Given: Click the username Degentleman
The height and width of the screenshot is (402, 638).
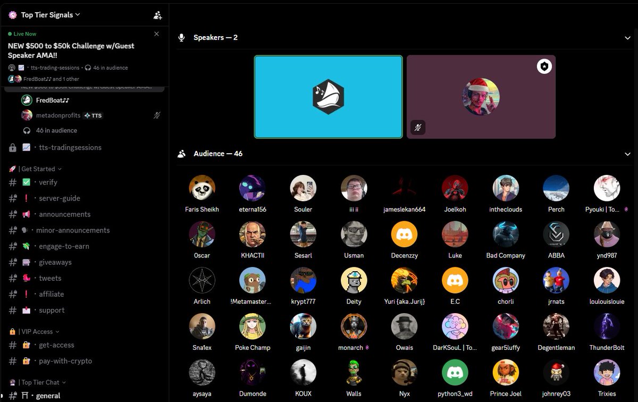Looking at the screenshot, I should [x=556, y=348].
